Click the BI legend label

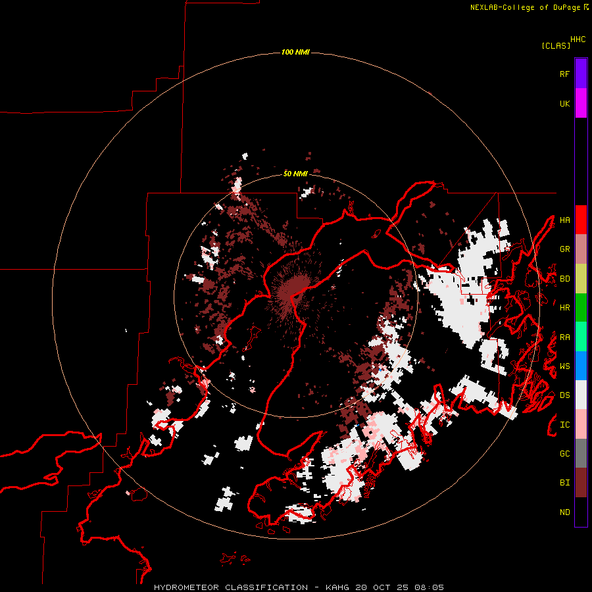point(564,483)
